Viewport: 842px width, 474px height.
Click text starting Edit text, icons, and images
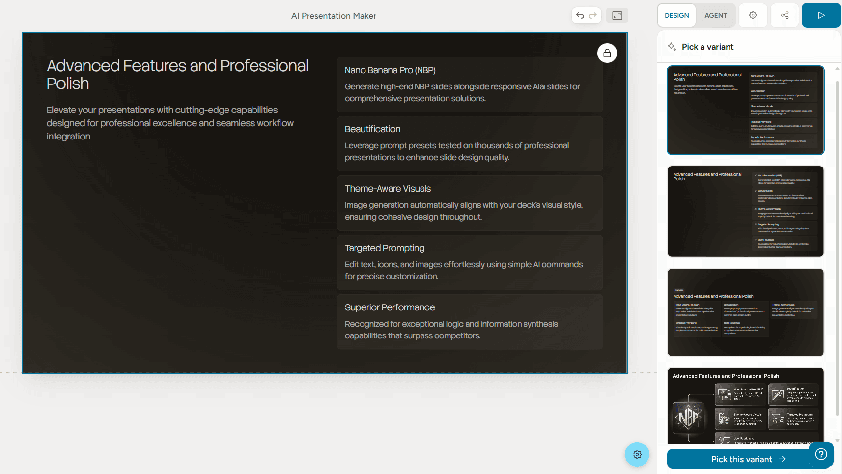(464, 270)
